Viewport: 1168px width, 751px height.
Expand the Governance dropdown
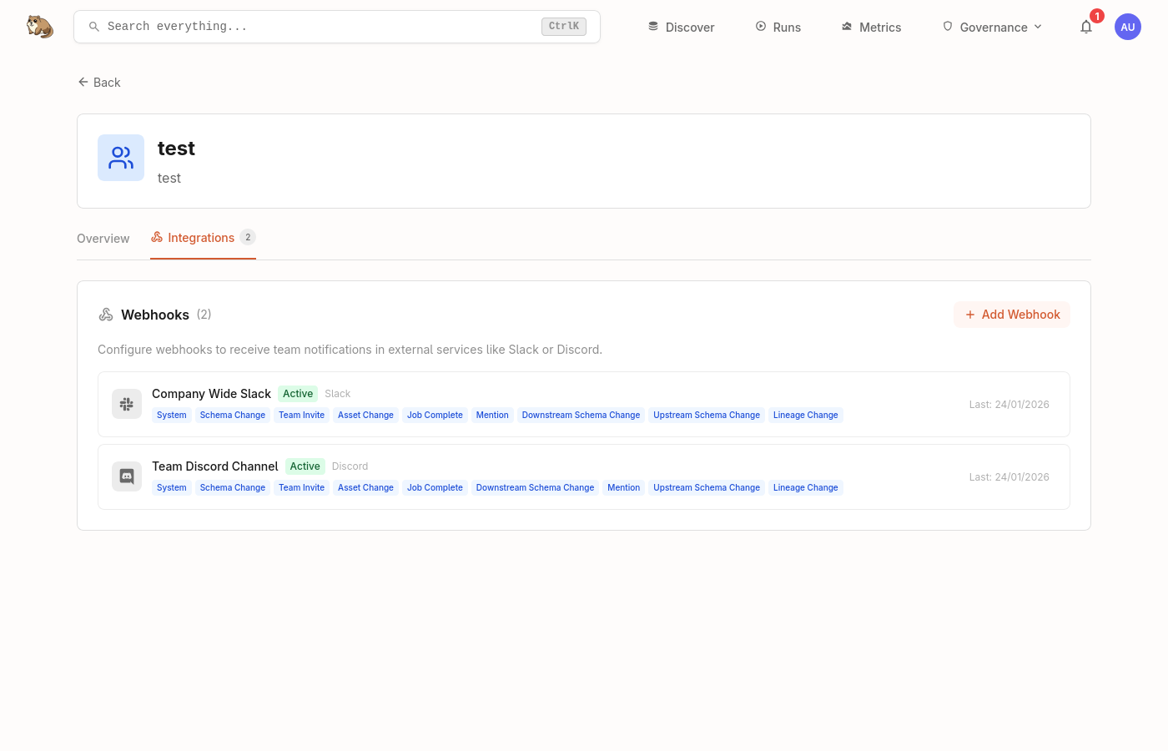click(x=992, y=27)
